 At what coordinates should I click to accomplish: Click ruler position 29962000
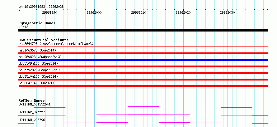(94, 13)
